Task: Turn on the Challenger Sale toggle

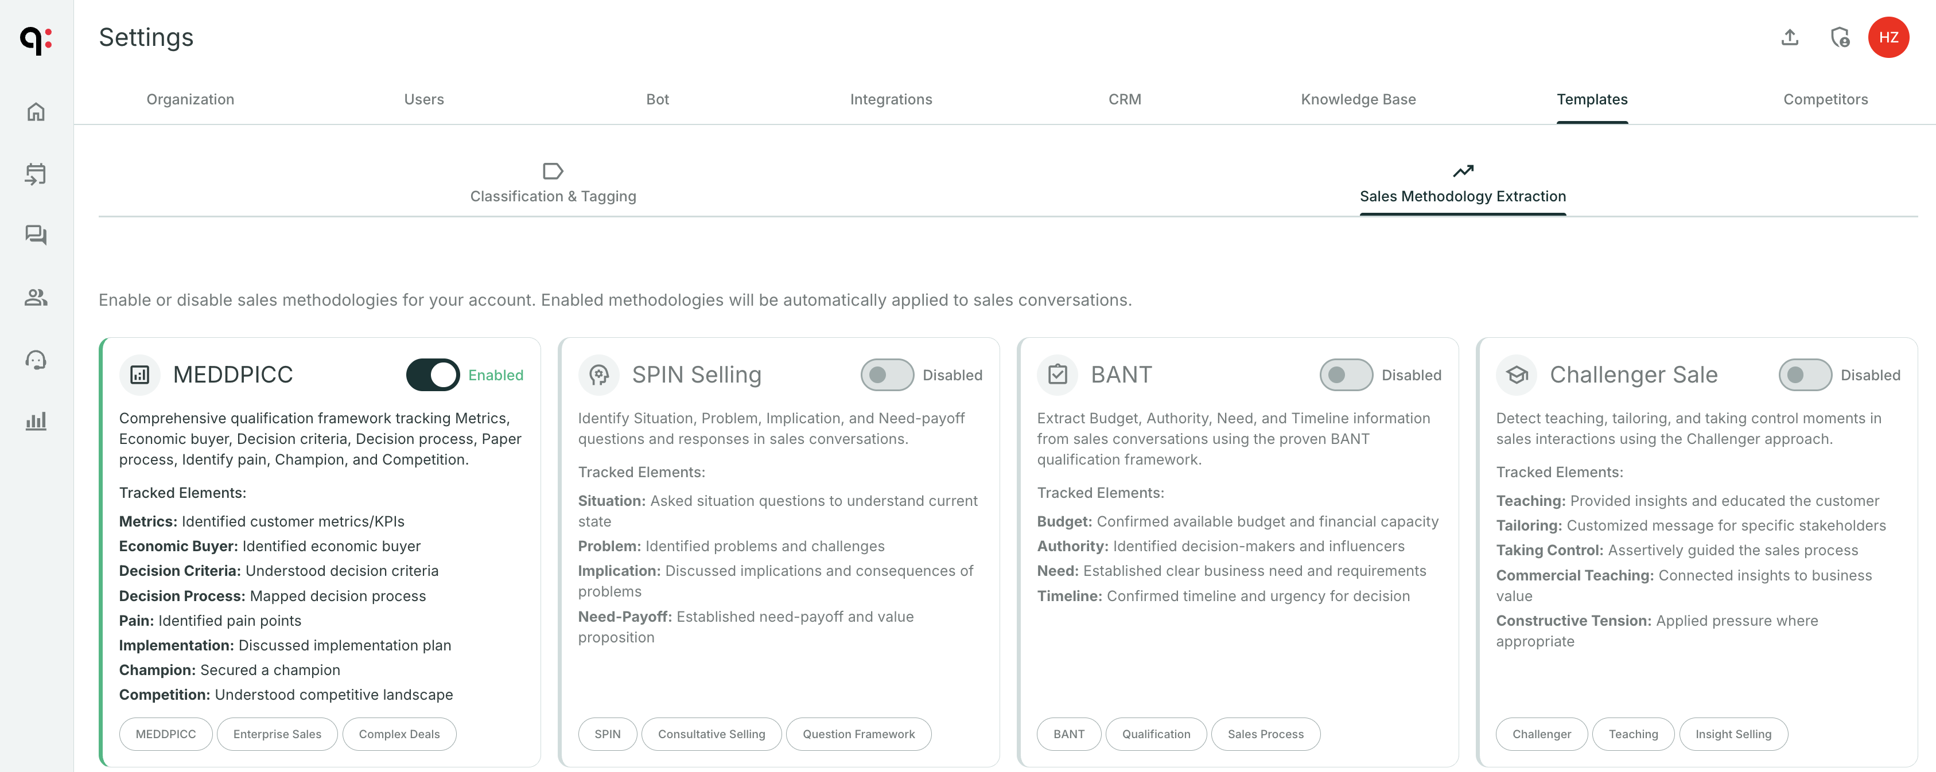Action: tap(1805, 375)
